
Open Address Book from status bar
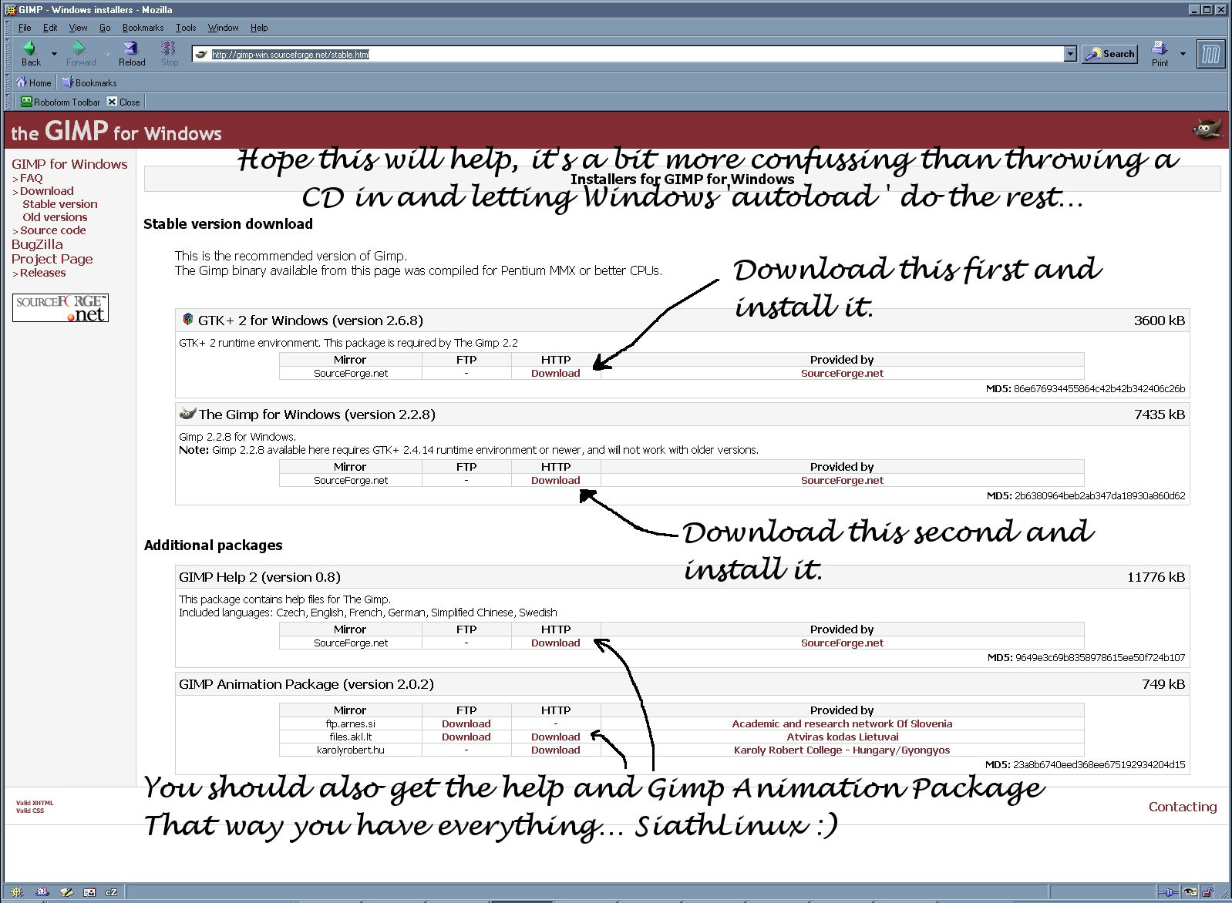click(89, 892)
